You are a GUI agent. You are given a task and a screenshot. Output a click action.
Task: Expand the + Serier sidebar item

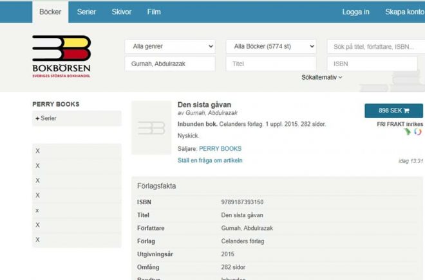[x=77, y=118]
